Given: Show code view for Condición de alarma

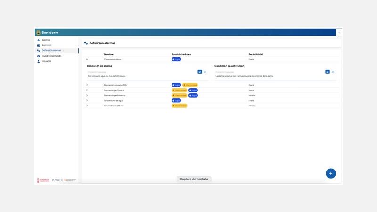Looking at the screenshot, I should coord(205,72).
